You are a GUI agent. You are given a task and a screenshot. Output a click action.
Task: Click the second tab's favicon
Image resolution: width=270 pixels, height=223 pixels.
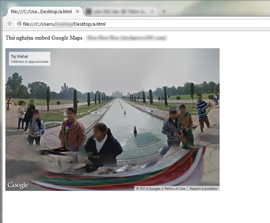click(88, 12)
